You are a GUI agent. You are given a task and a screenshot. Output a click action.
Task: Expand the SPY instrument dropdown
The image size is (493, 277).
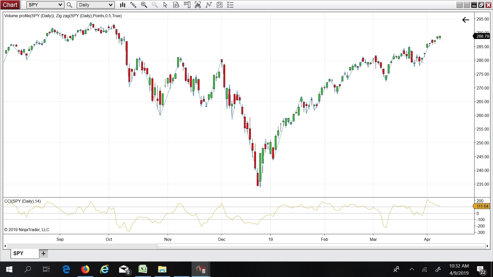pos(60,5)
